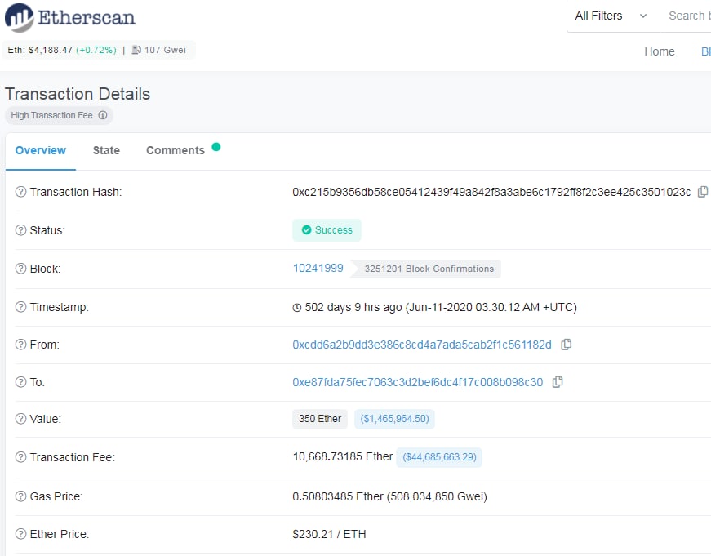This screenshot has width=711, height=556.
Task: Click help icon beside Timestamp
Action: [x=21, y=307]
